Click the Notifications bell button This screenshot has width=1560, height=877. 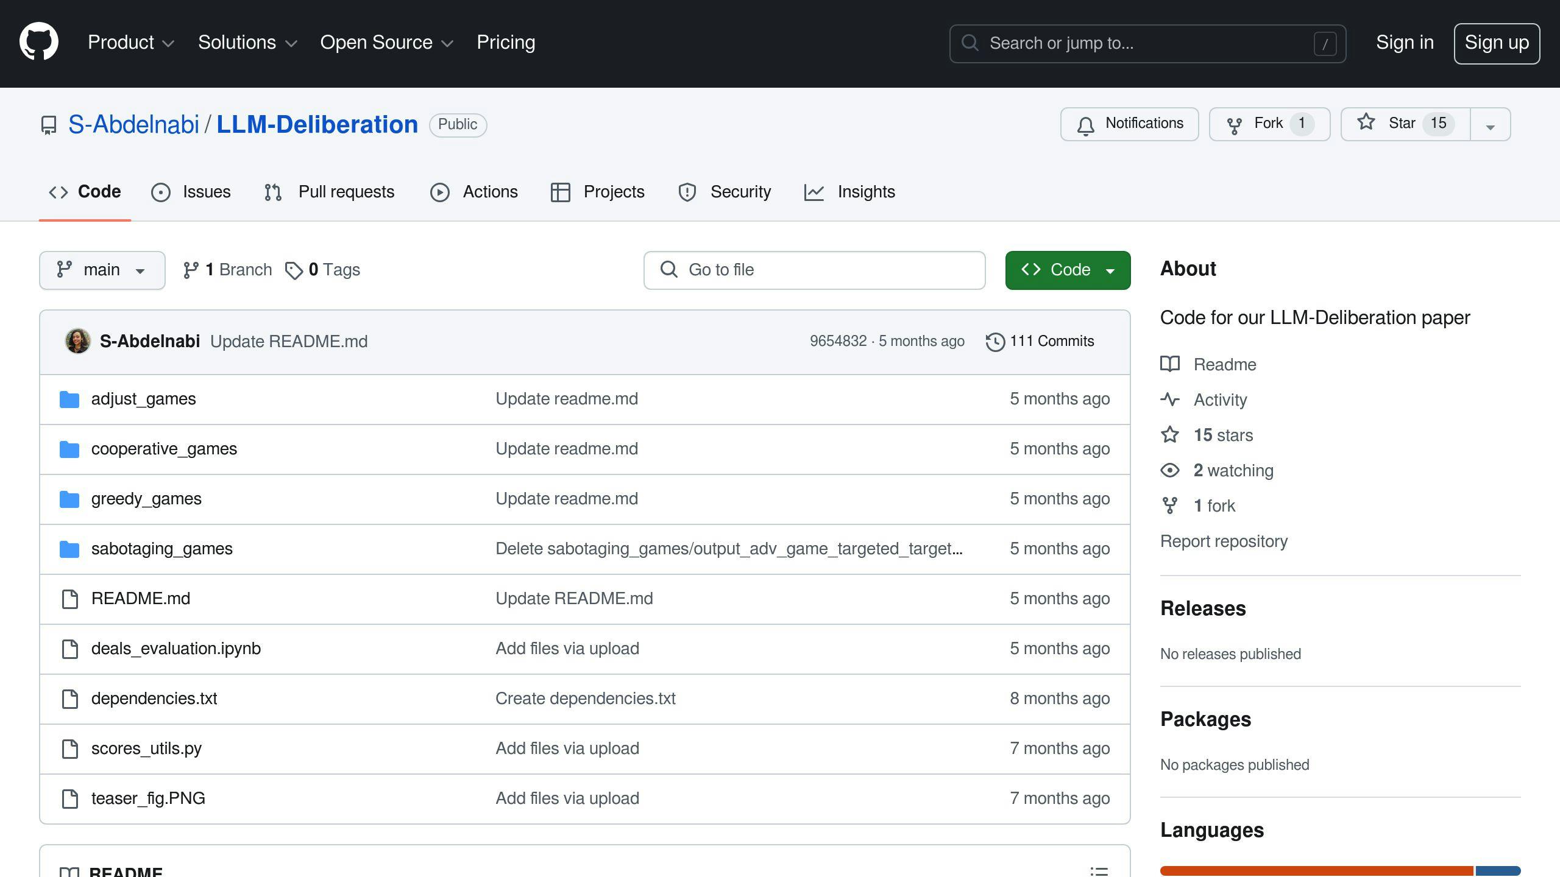pyautogui.click(x=1129, y=124)
